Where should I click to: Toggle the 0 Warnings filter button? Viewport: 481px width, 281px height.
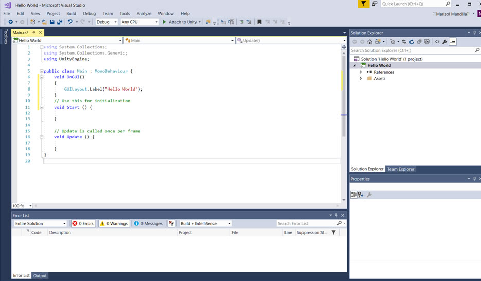114,224
